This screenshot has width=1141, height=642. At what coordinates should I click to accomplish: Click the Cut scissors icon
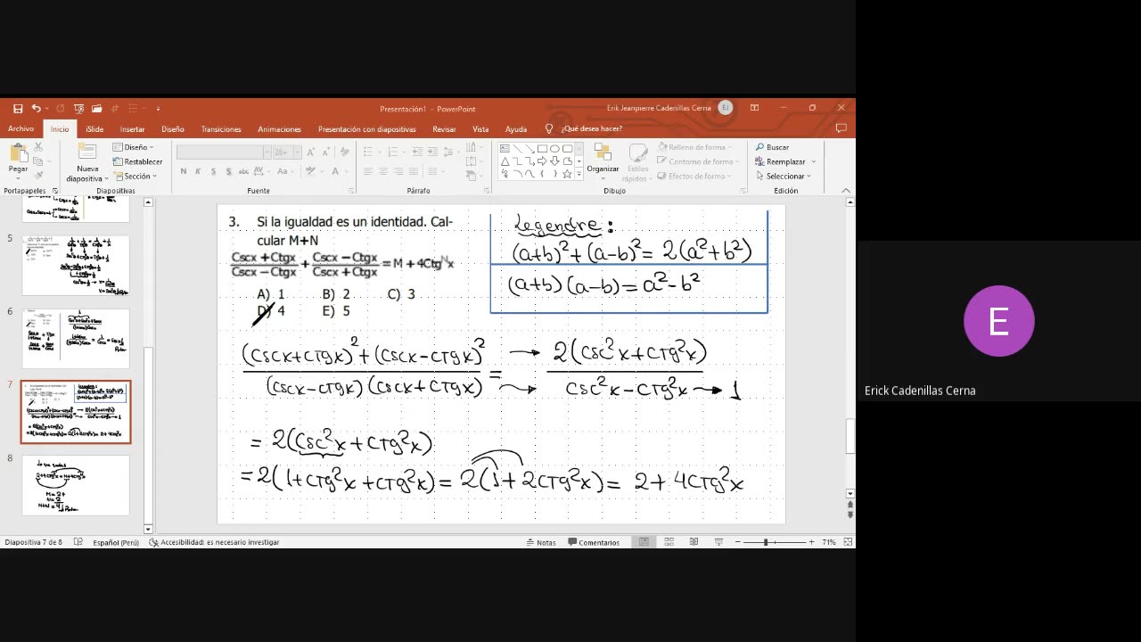click(37, 149)
